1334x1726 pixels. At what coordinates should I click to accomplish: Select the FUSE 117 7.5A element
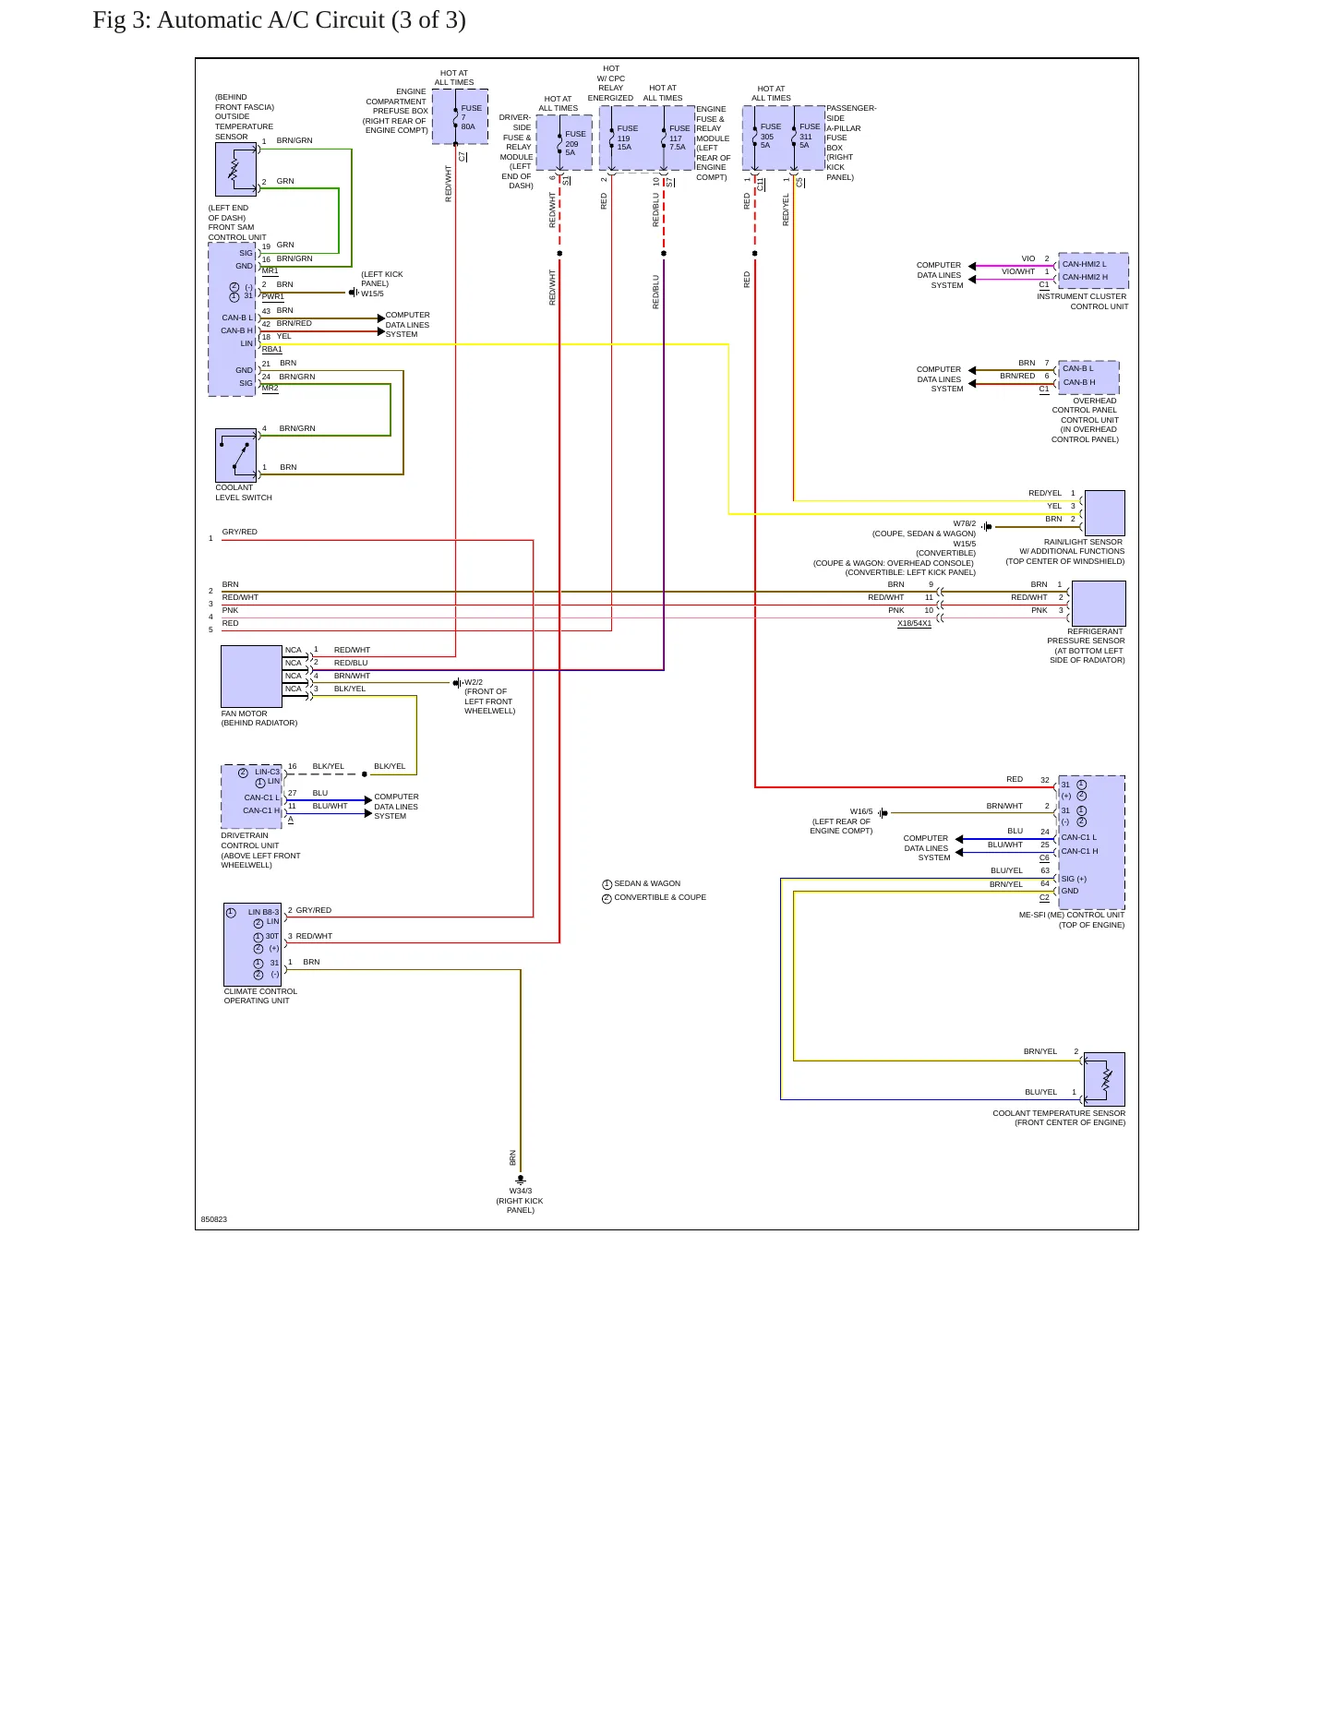(x=675, y=138)
